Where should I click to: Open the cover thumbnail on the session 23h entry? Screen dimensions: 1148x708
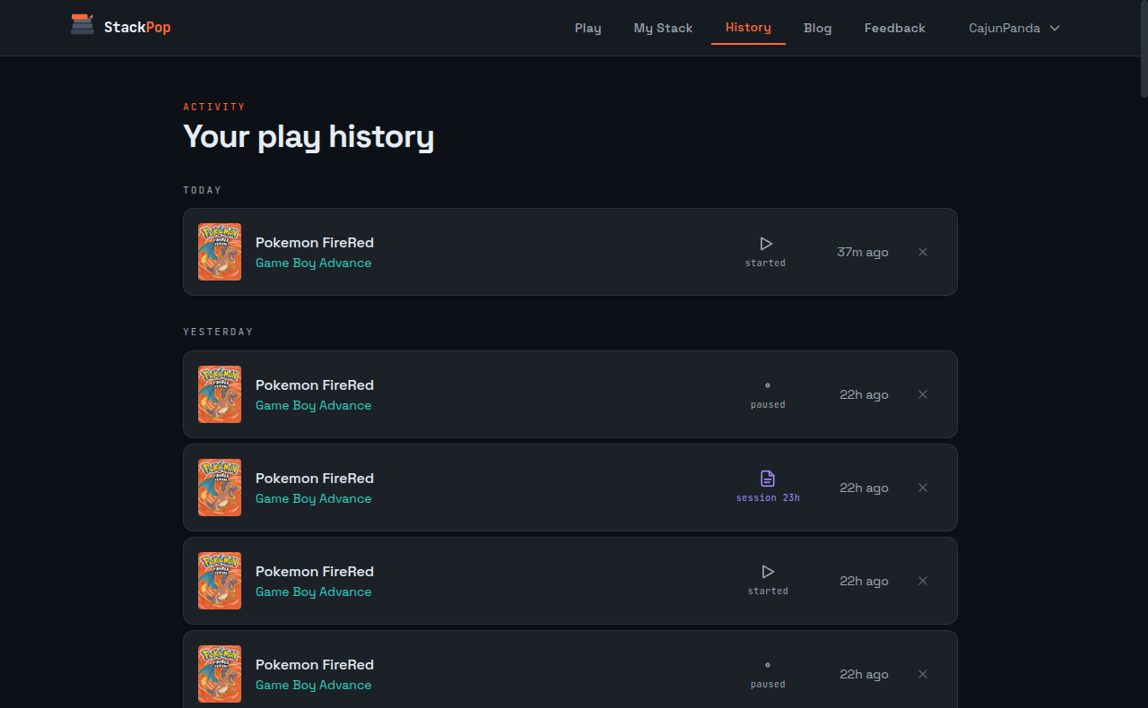[x=220, y=488]
